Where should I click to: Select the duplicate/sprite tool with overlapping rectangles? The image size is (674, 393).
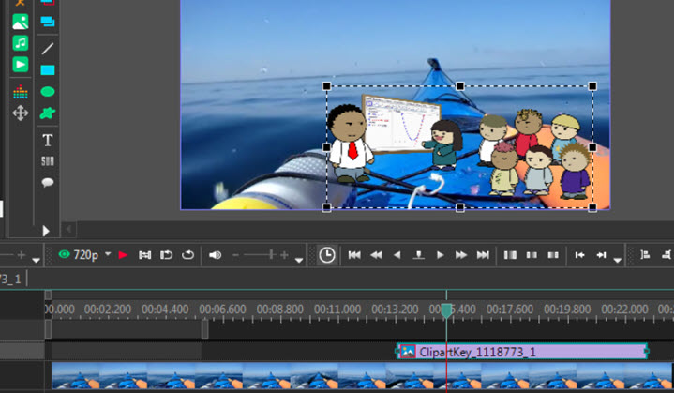47,22
